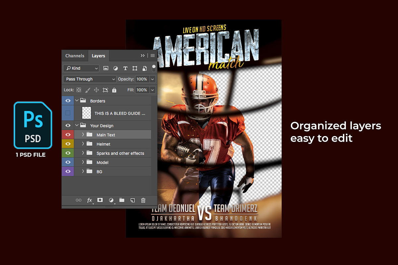This screenshot has height=265, width=398.
Task: Filter layers by pixel layer icon
Action: [106, 68]
